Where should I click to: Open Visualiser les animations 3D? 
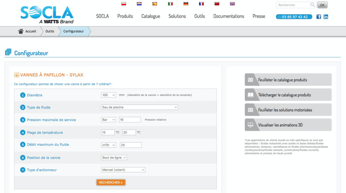coord(288,125)
